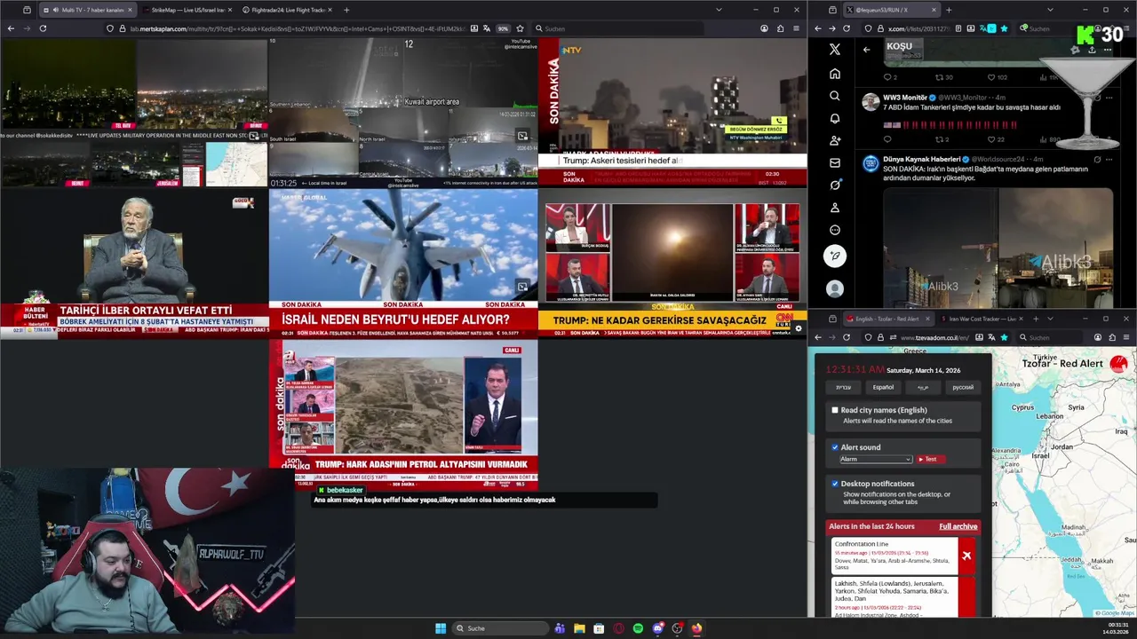Image resolution: width=1137 pixels, height=639 pixels.
Task: Switch to the Flightradar24 tab
Action: click(x=287, y=10)
